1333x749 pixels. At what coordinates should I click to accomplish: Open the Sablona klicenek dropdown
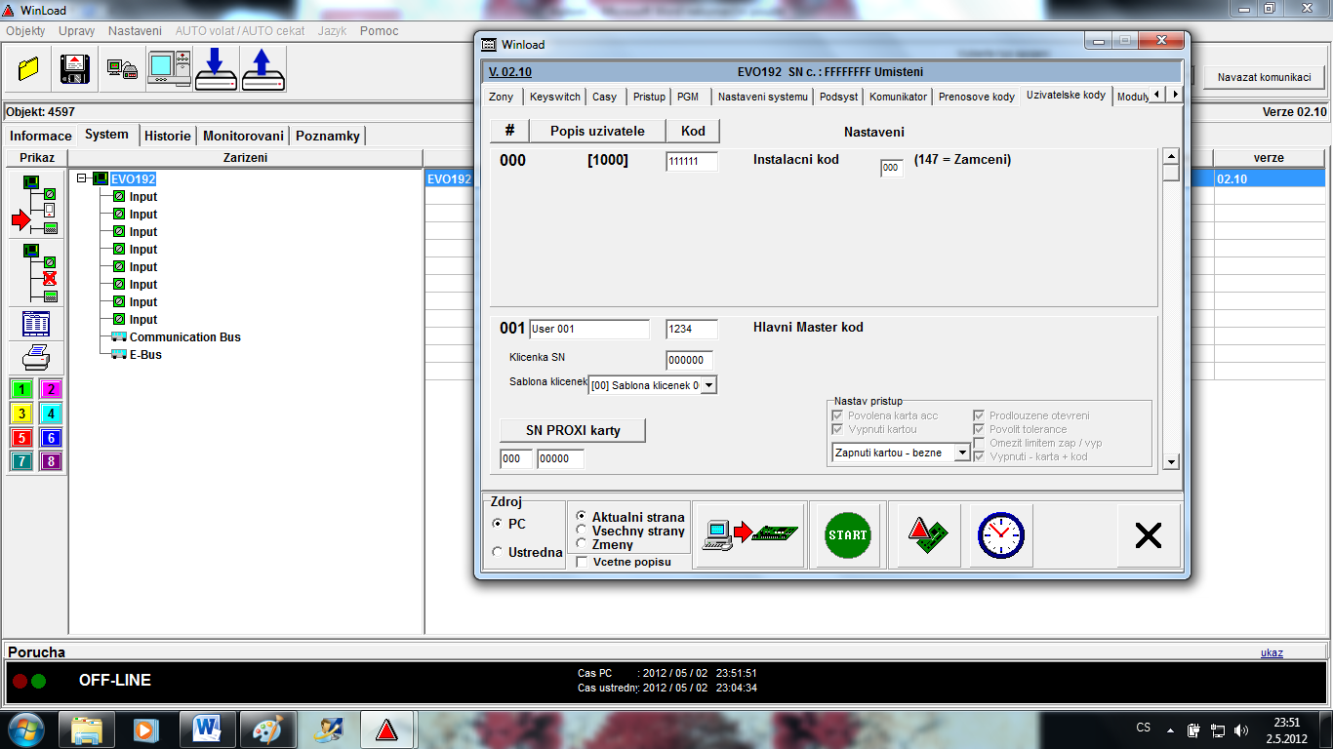(x=708, y=385)
